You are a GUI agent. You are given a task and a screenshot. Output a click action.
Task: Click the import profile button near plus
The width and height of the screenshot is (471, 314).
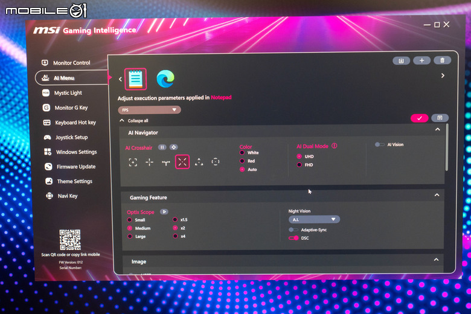401,61
